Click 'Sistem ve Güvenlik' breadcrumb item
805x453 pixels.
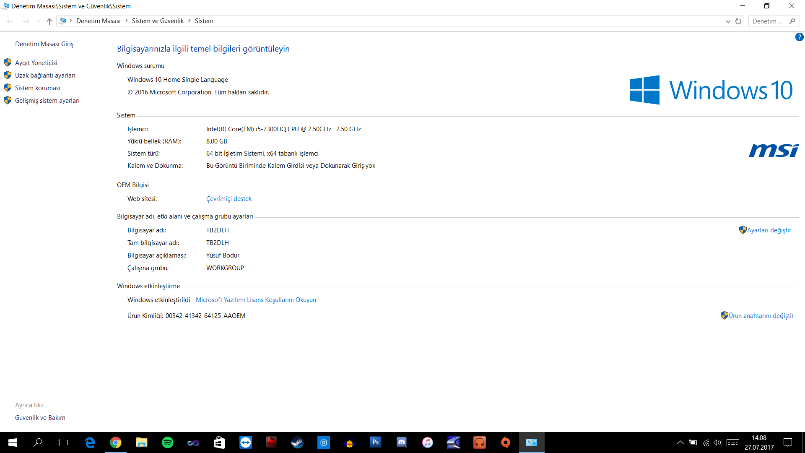158,21
